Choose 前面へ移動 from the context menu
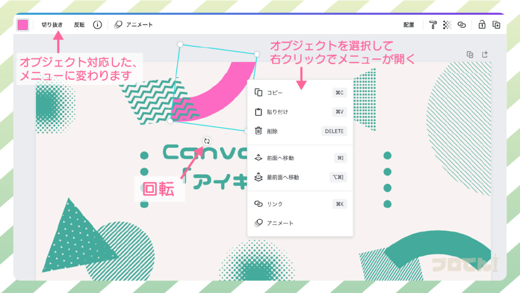 click(300, 158)
